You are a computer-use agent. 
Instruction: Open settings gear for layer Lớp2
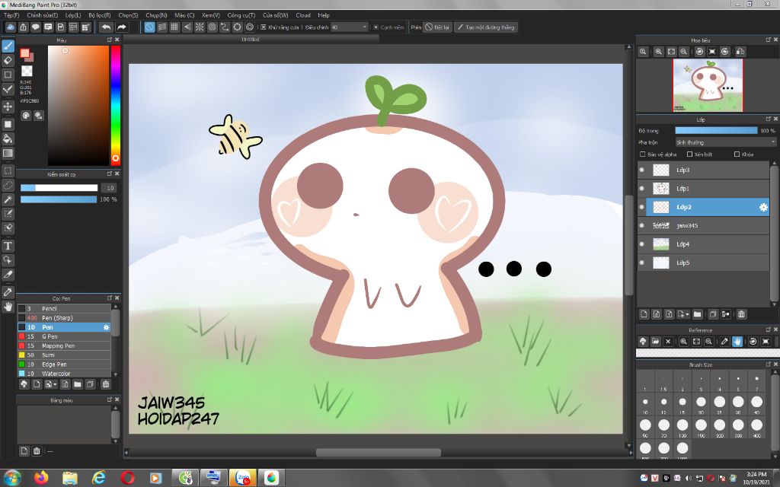(x=763, y=207)
